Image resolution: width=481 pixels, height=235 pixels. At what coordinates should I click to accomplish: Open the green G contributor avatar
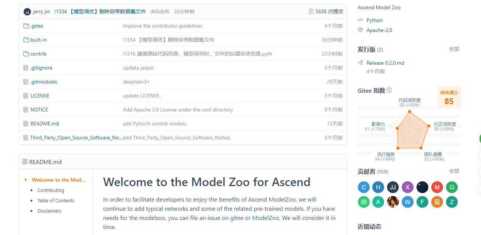[x=452, y=187]
